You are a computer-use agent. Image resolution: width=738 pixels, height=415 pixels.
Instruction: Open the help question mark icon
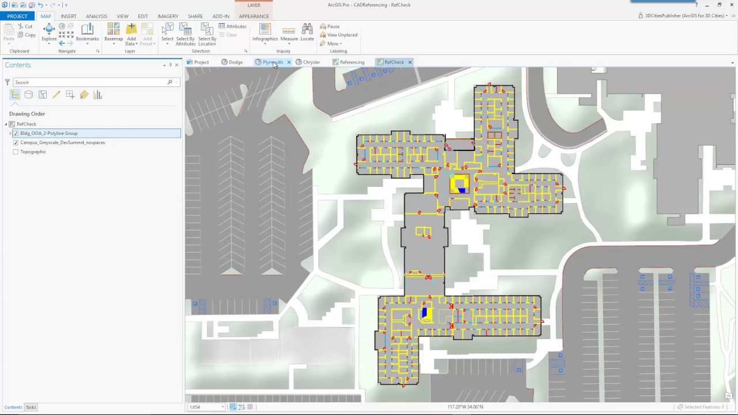[x=696, y=5]
